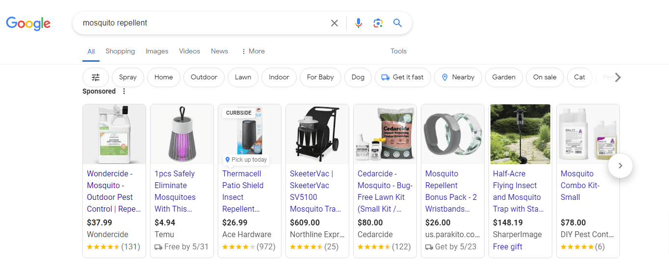Open Half-Acre flying insect trap image
The height and width of the screenshot is (269, 669).
pyautogui.click(x=520, y=134)
